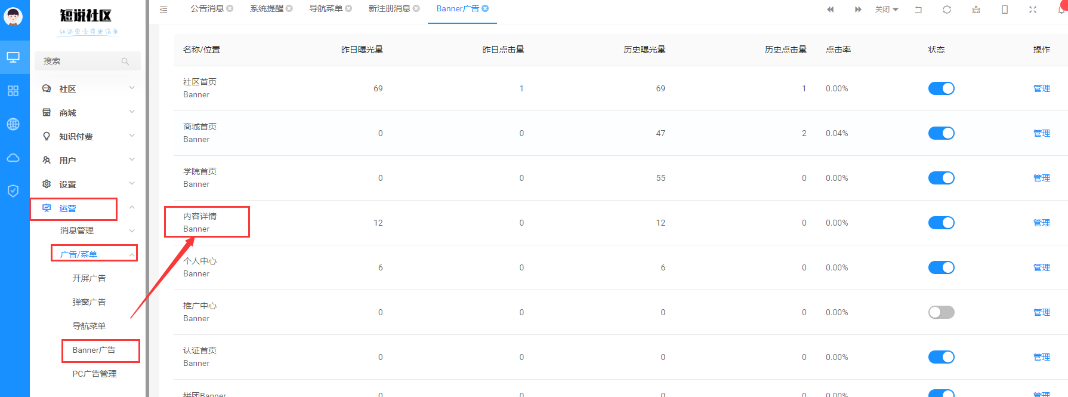This screenshot has height=397, width=1068.
Task: Expand the 社区 sidebar menu
Action: (x=88, y=88)
